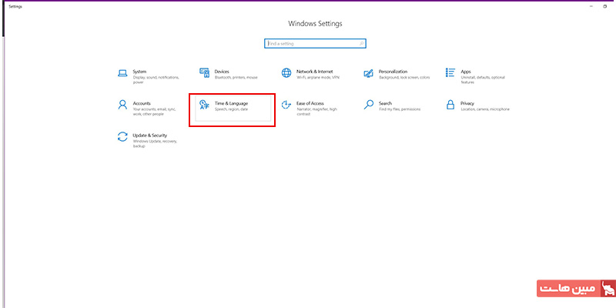Open Privacy via the padlock icon
The image size is (616, 308).
click(x=450, y=105)
